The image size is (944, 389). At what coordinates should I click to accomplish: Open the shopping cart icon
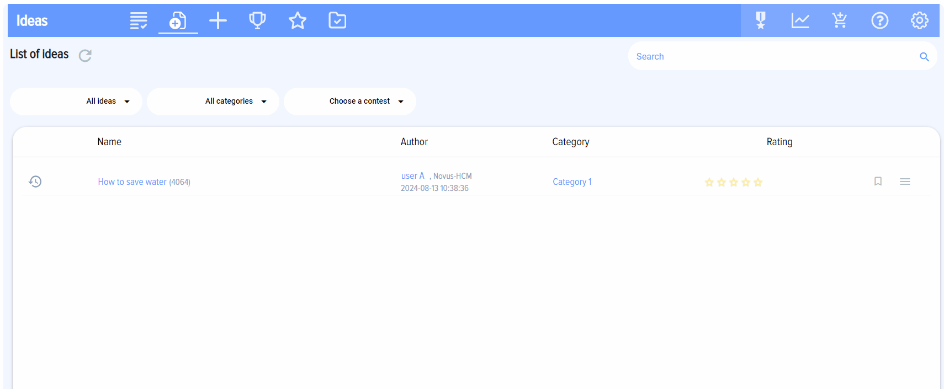(840, 21)
